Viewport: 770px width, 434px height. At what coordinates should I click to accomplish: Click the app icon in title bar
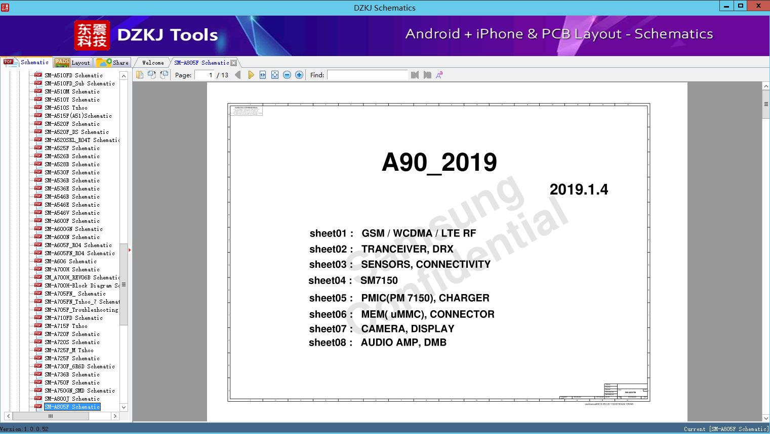click(5, 8)
